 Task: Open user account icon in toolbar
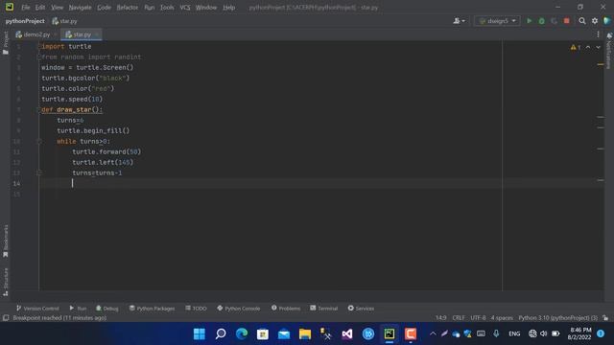(459, 21)
